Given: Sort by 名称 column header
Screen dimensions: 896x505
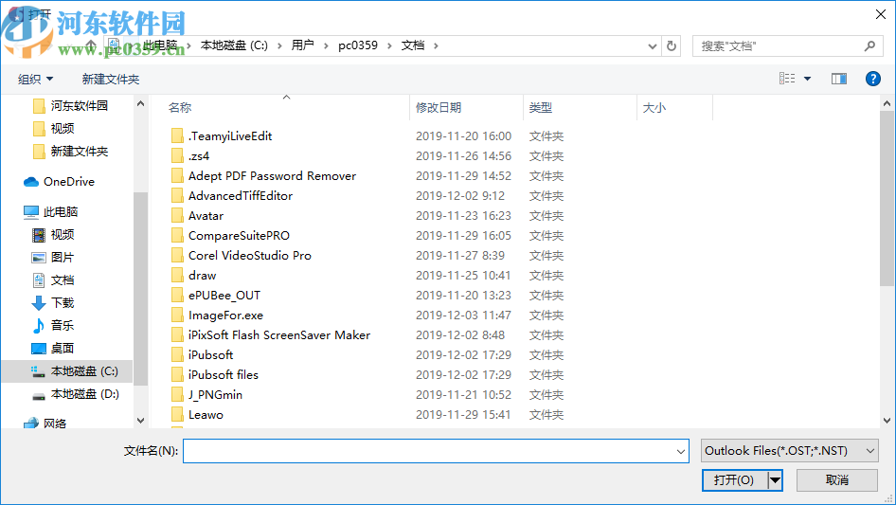Looking at the screenshot, I should tap(180, 107).
